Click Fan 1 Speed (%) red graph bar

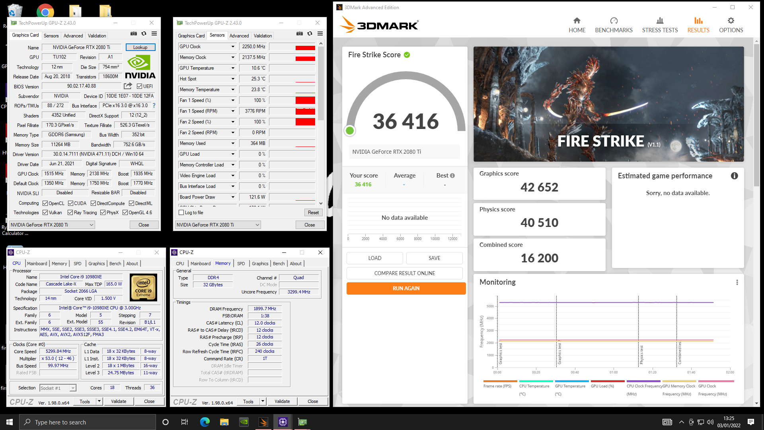tap(305, 100)
